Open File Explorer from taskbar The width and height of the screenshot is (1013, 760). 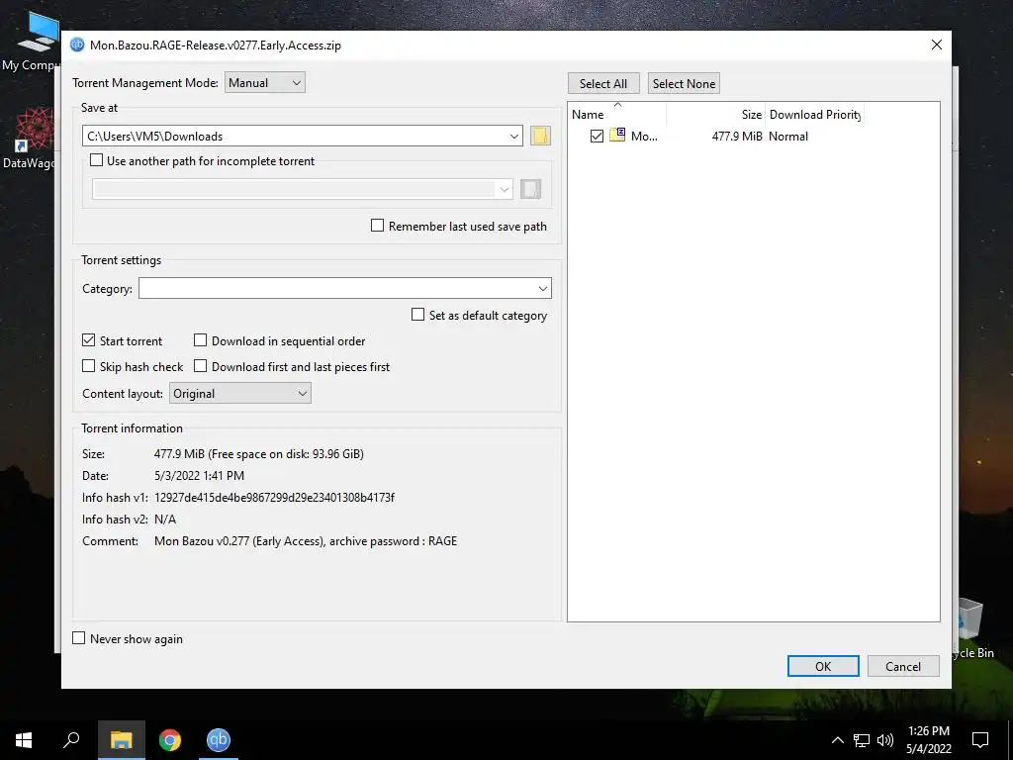pos(121,740)
